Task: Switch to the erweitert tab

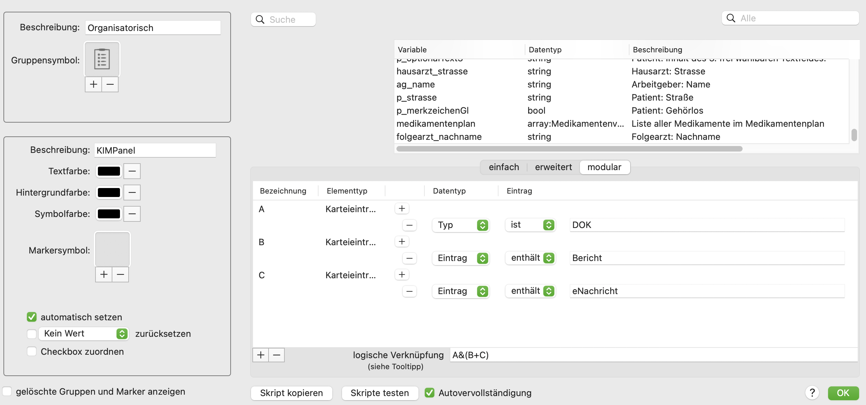Action: pos(553,167)
